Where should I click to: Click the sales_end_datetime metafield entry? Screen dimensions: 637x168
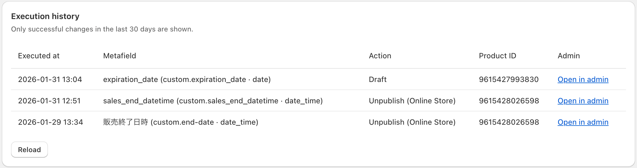pos(213,101)
